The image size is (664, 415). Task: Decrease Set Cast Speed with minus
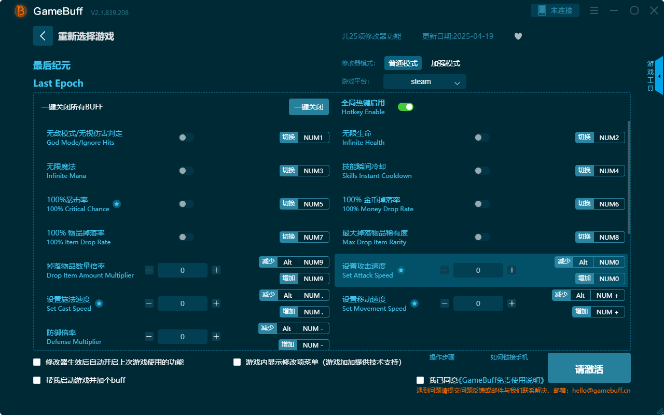pyautogui.click(x=149, y=303)
